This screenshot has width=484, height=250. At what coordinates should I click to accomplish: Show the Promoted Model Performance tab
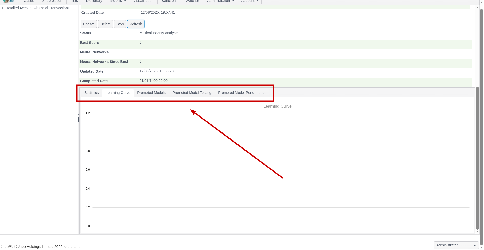(x=242, y=93)
